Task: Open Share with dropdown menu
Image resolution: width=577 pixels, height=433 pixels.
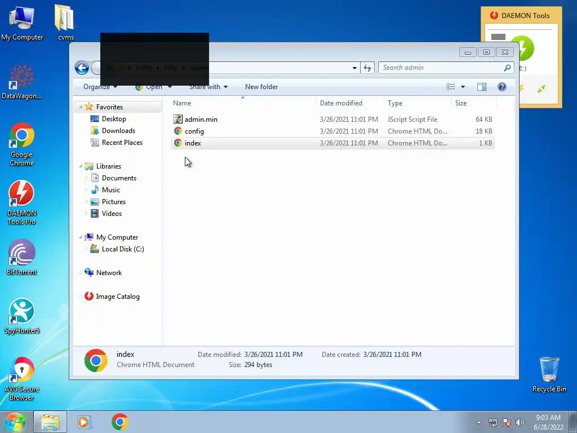Action: [x=208, y=86]
